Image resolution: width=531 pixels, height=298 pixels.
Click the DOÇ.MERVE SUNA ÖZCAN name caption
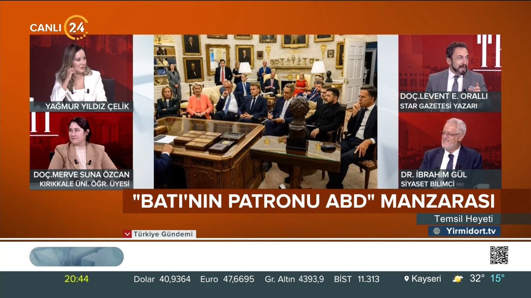point(81,174)
